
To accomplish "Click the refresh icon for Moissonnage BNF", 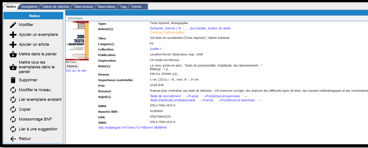I will [x=13, y=119].
